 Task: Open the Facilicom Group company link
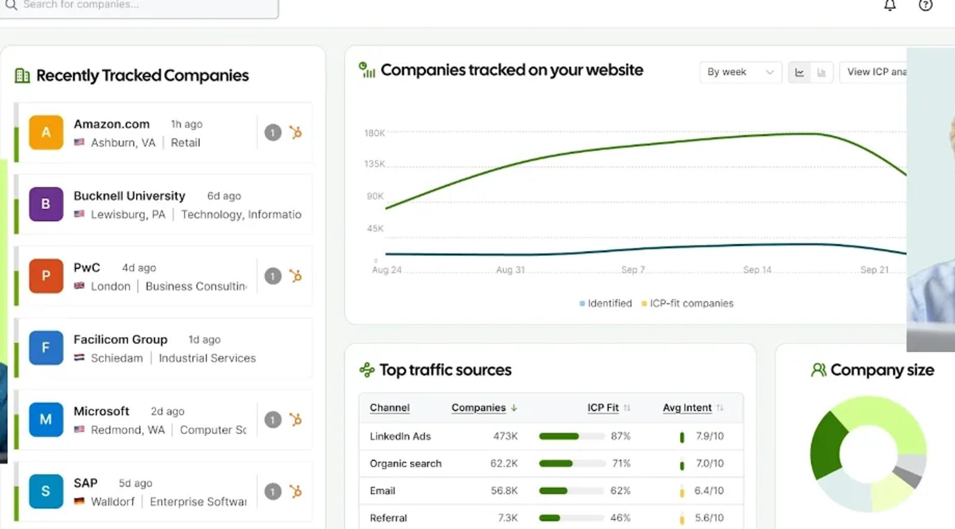click(121, 339)
